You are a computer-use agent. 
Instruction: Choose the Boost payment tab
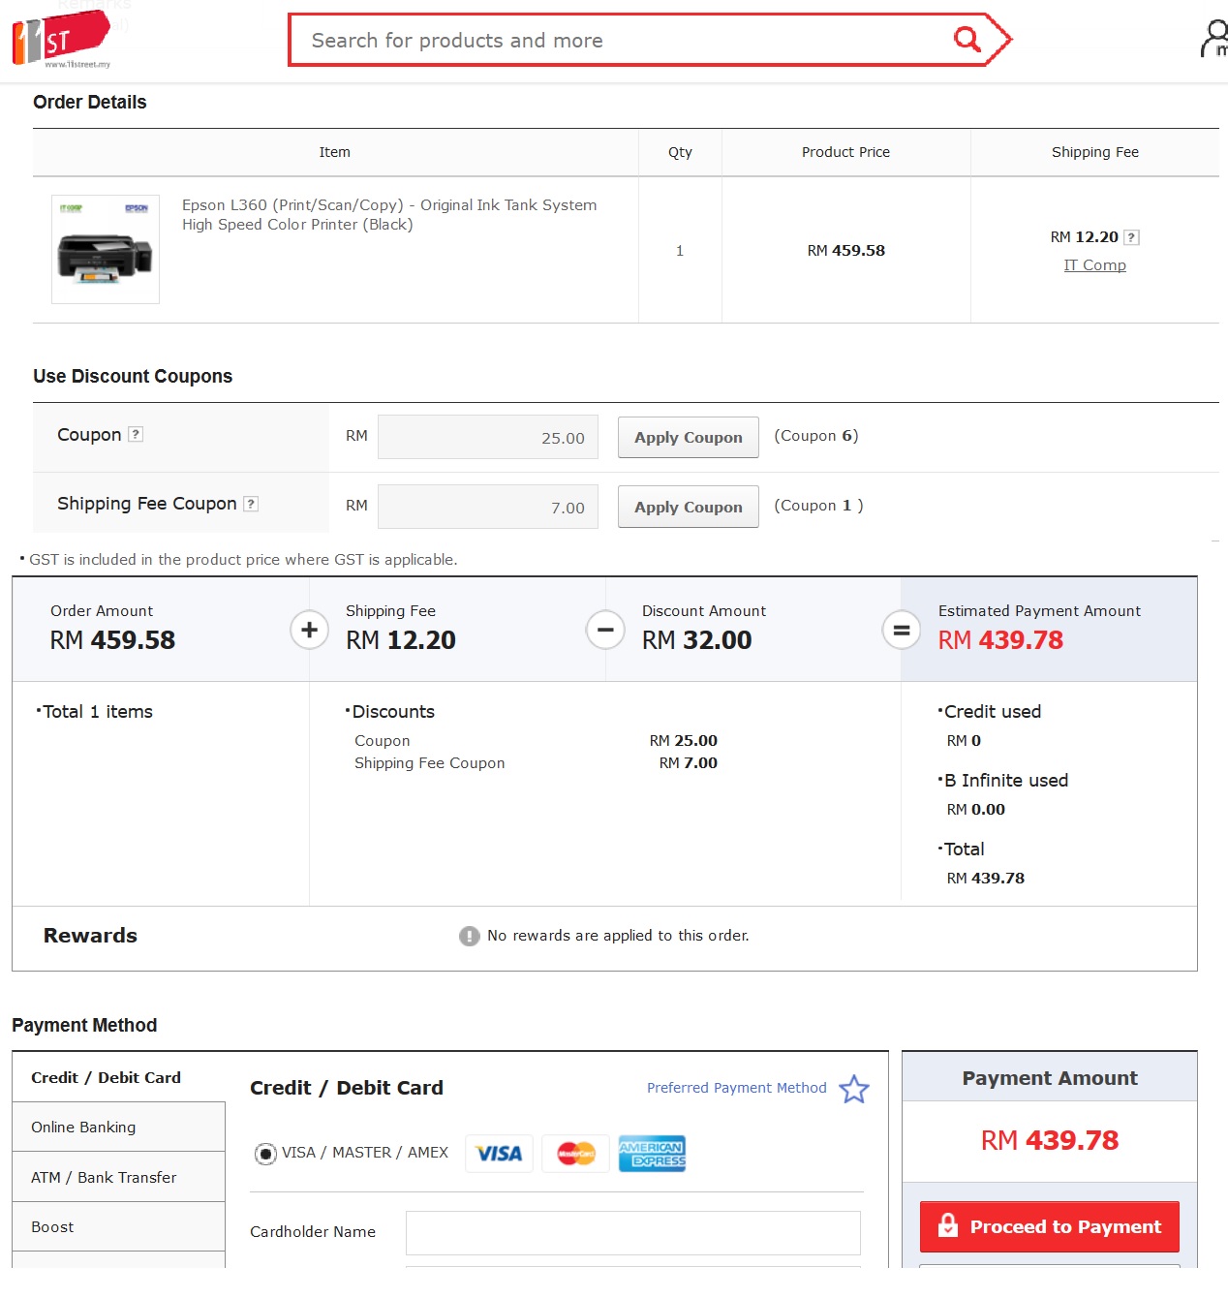coord(118,1227)
